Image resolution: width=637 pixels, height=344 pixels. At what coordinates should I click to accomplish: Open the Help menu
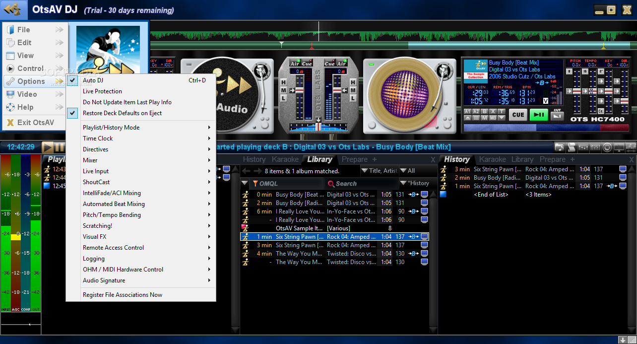click(x=35, y=107)
